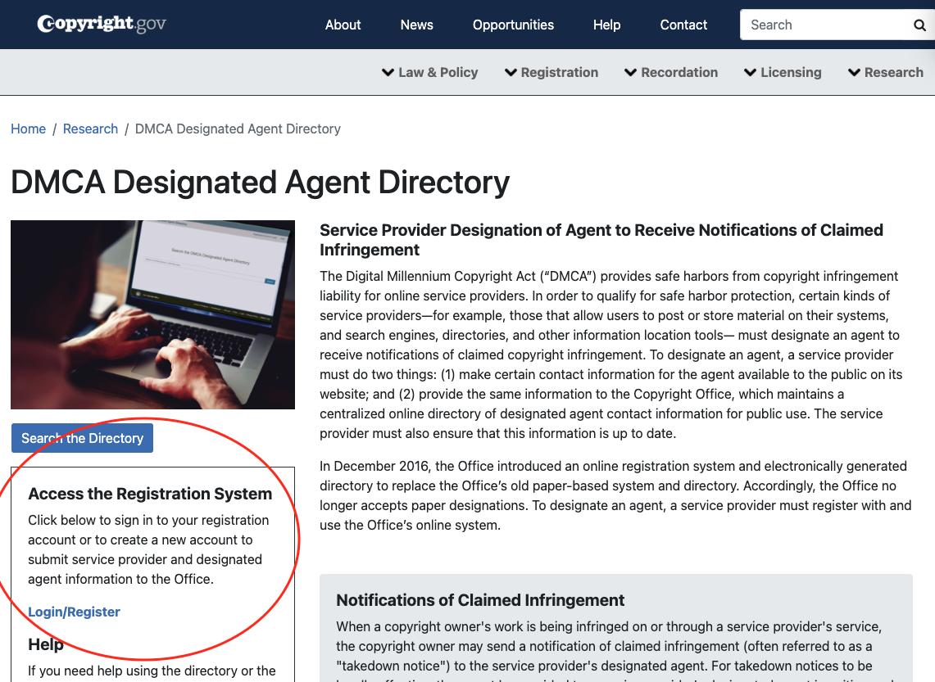The width and height of the screenshot is (935, 682).
Task: Click the DMCA Designated Agent Directory heading
Action: pos(260,182)
